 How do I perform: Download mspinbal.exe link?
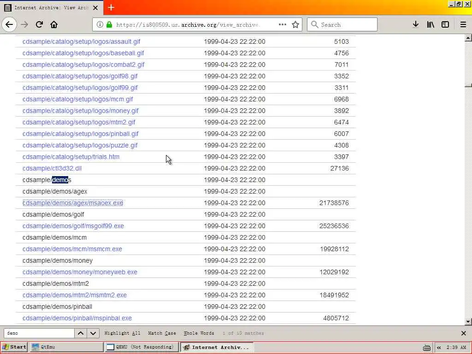tap(77, 318)
